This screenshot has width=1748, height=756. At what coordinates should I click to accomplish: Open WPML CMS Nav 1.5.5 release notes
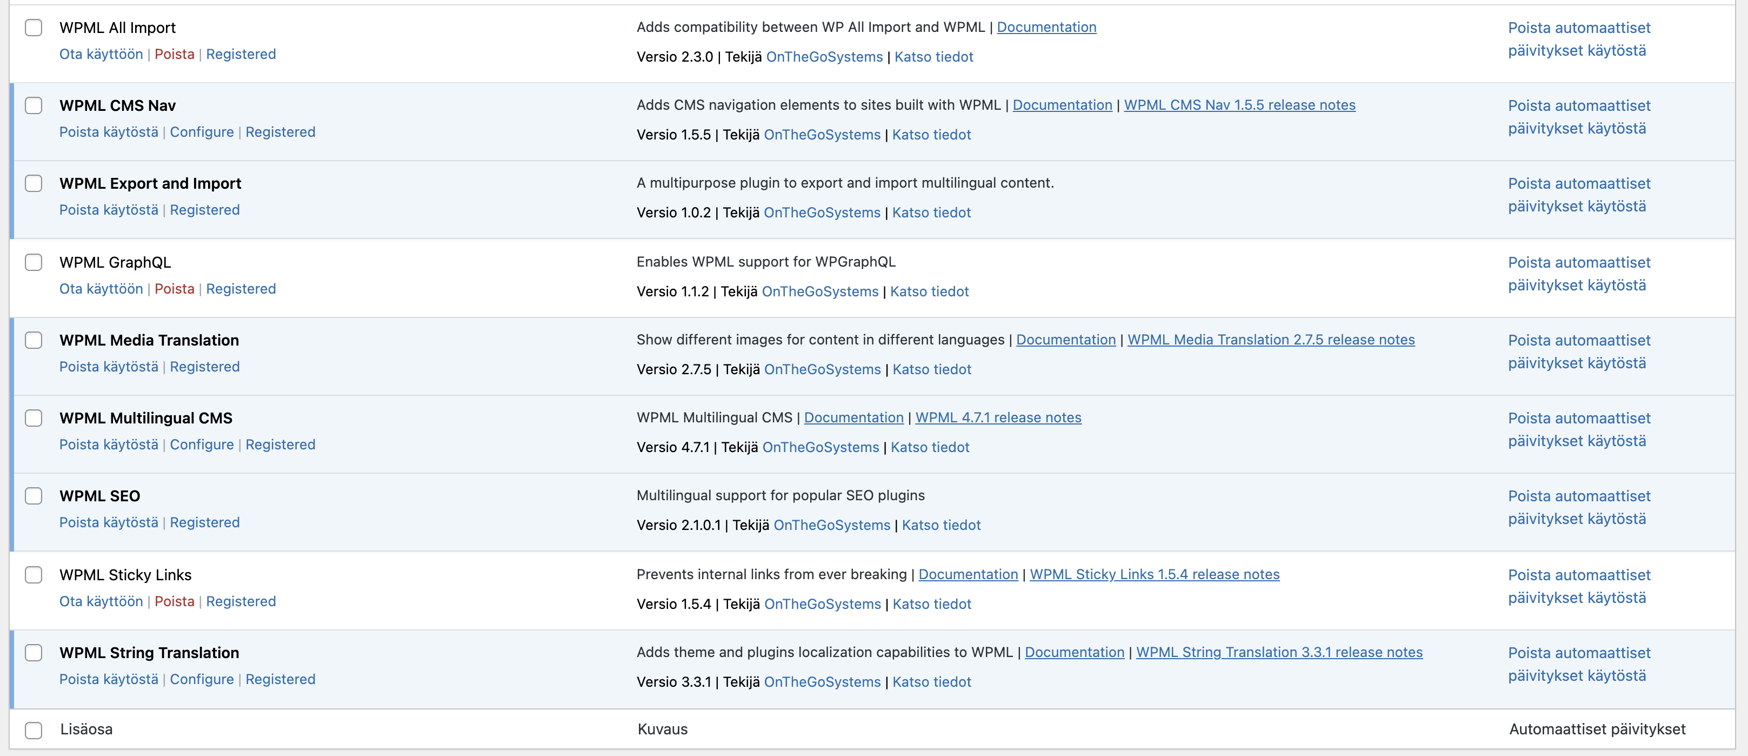(x=1239, y=105)
